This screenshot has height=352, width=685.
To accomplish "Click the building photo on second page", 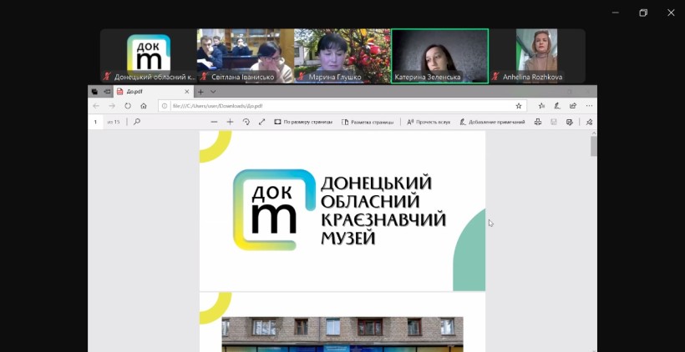I will tap(342, 334).
